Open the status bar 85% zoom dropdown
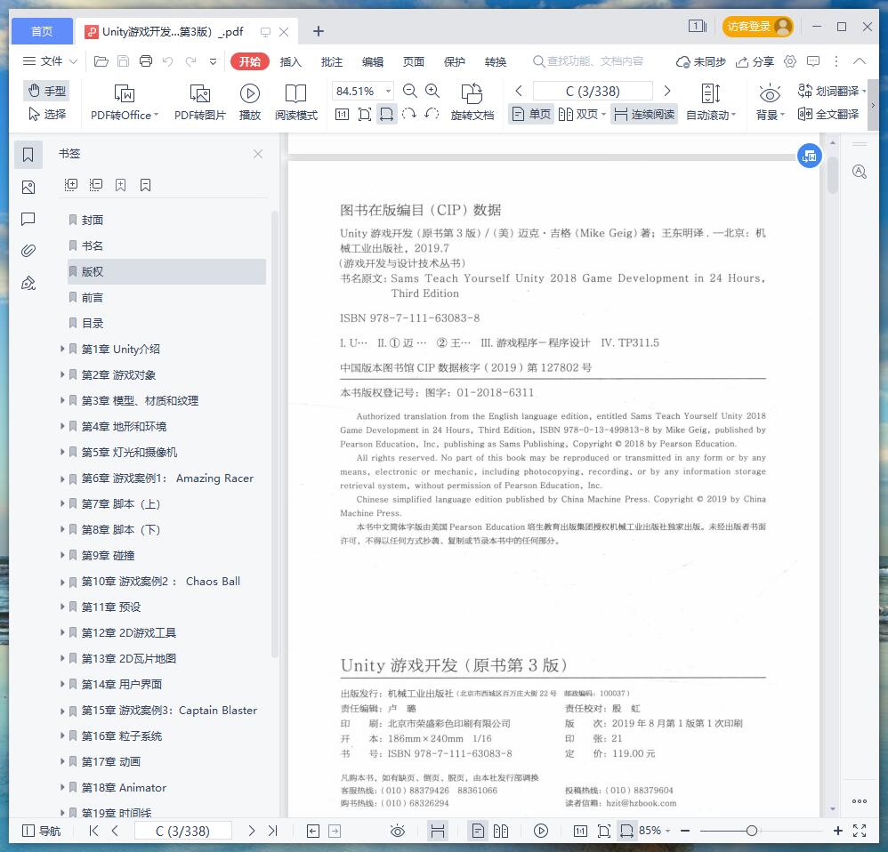888x852 pixels. tap(655, 831)
